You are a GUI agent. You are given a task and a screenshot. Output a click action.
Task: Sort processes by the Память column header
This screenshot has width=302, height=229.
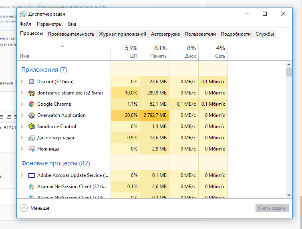tap(155, 52)
